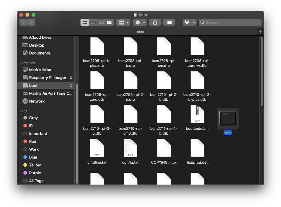The image size is (281, 207).
Task: Click the Edit Tags toolbar button
Action: 169,22
